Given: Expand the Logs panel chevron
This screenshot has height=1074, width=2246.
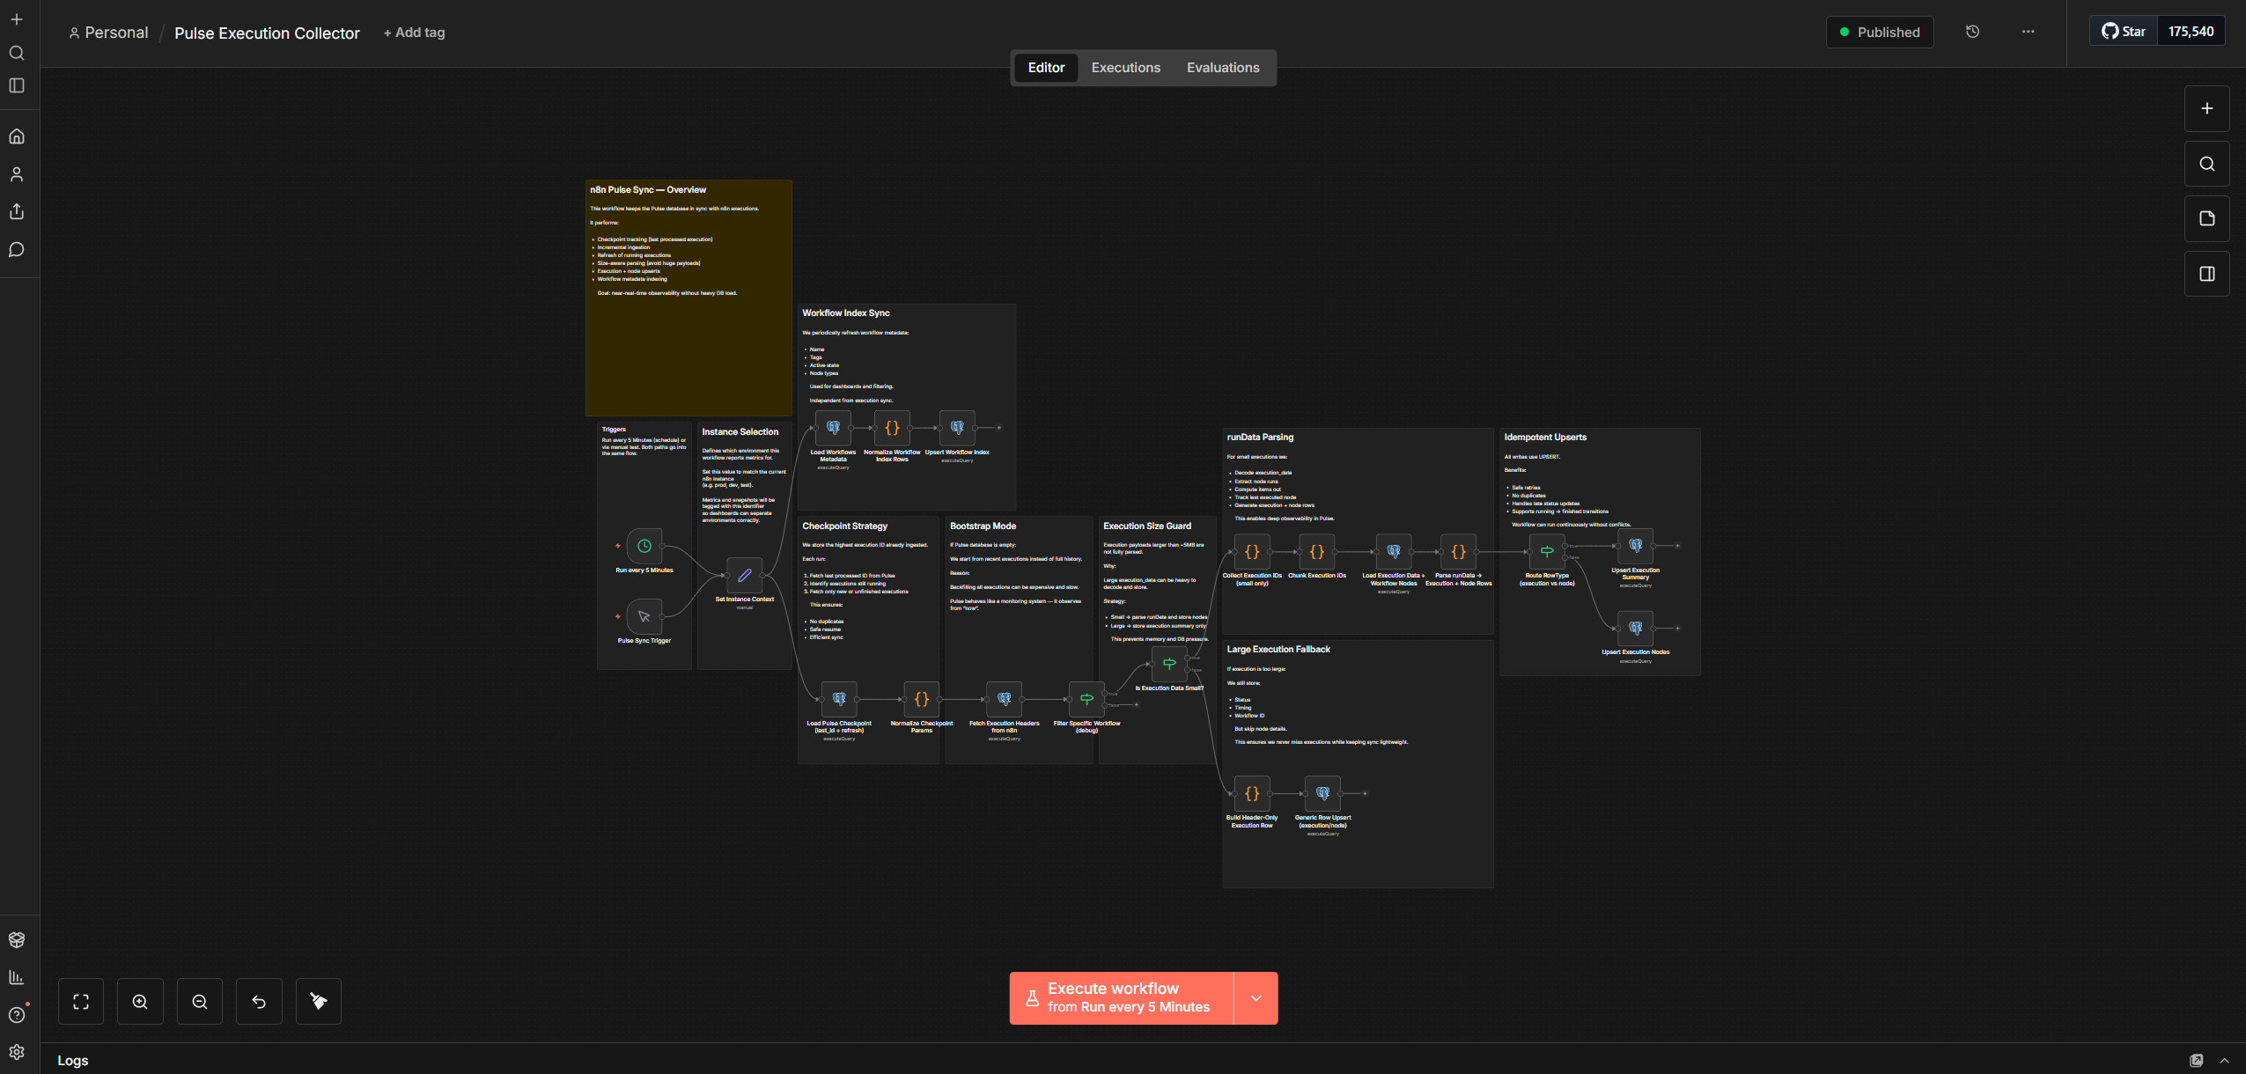Looking at the screenshot, I should [x=2224, y=1060].
